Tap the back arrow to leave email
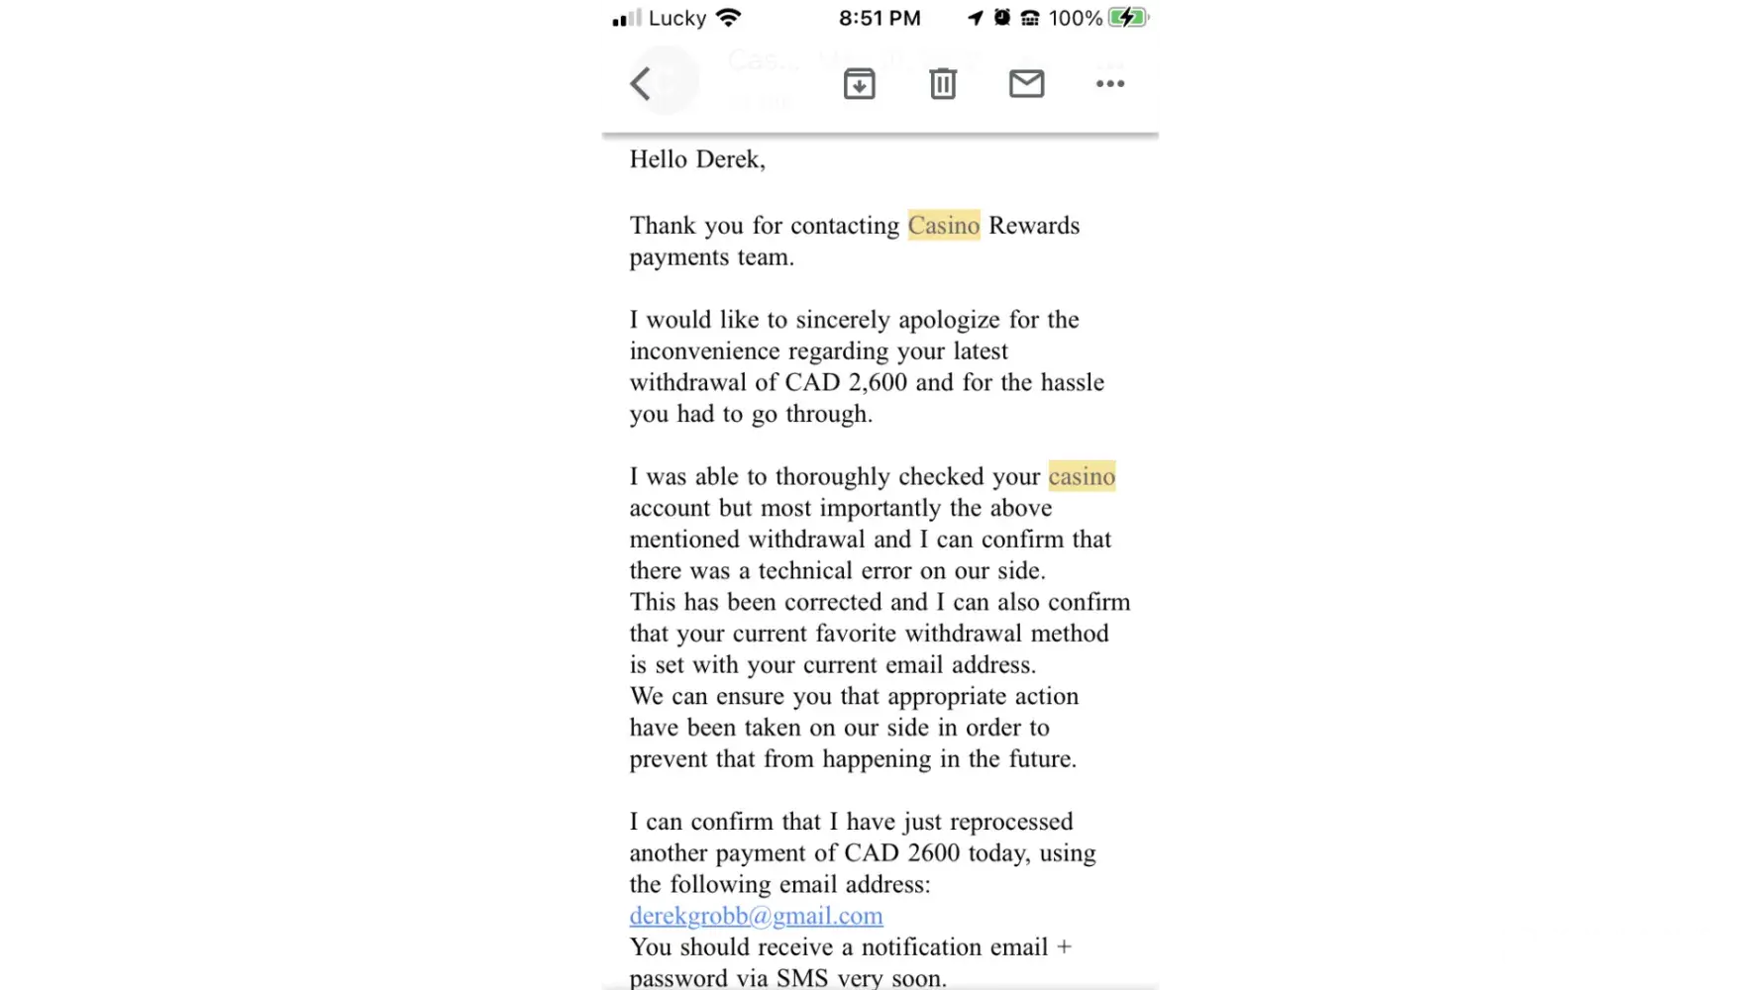1761x990 pixels. (641, 84)
